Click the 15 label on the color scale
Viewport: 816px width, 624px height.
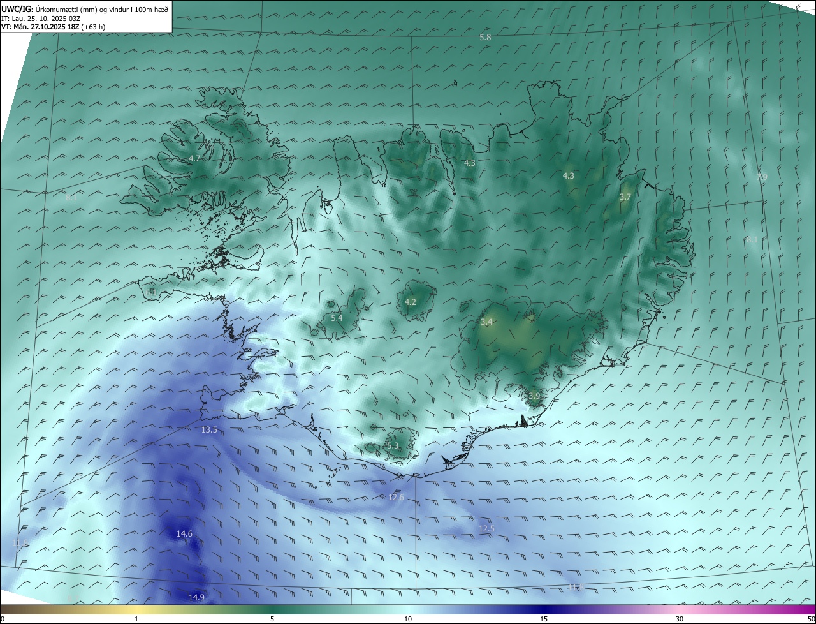click(x=544, y=619)
